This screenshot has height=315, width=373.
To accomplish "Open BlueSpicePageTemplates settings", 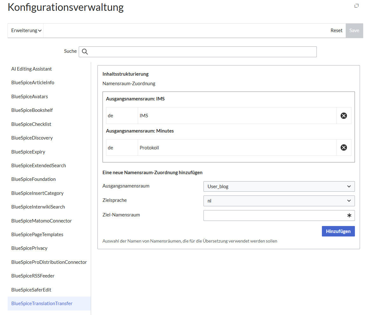I will coord(37,235).
